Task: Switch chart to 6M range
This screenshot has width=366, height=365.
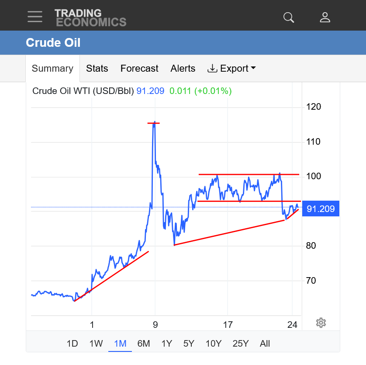Action: (x=144, y=344)
